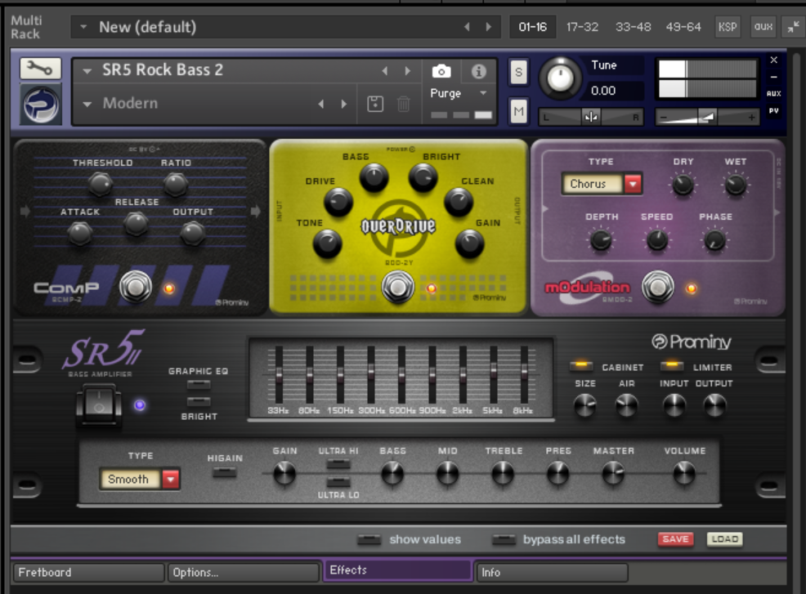Screen dimensions: 806x594
Task: Save snapshot with the floppy disk icon
Action: tap(374, 104)
